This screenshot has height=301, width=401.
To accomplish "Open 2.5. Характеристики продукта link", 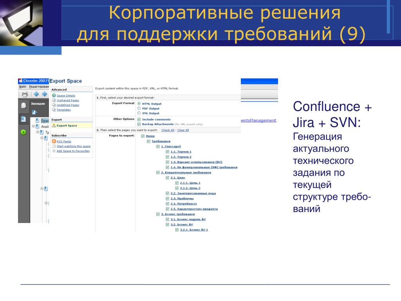I will (194, 209).
